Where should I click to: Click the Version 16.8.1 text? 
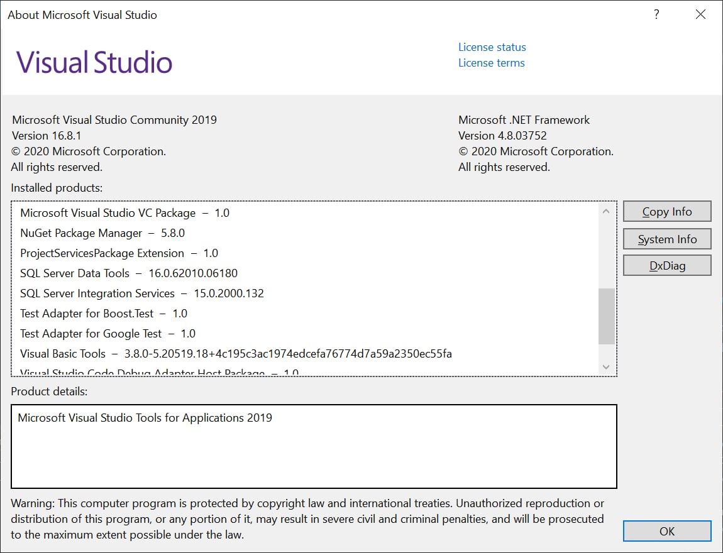click(47, 136)
